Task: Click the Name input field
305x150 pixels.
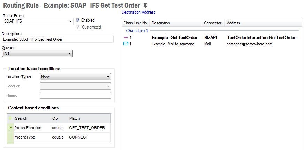Action: pyautogui.click(x=75, y=95)
